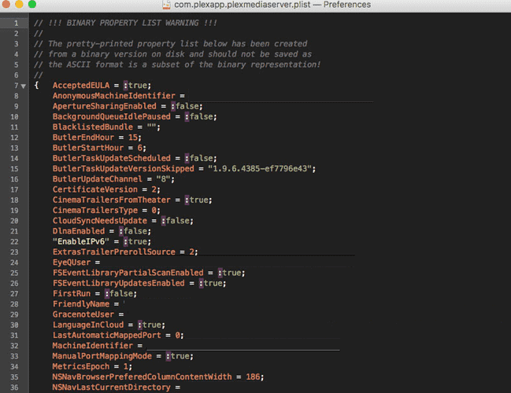Viewport: 511px width, 393px height.
Task: Click the quoted key "EnableIPv6"
Action: click(x=81, y=241)
